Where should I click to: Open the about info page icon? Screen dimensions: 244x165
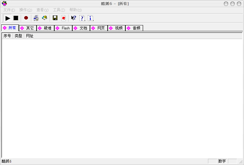click(x=90, y=18)
